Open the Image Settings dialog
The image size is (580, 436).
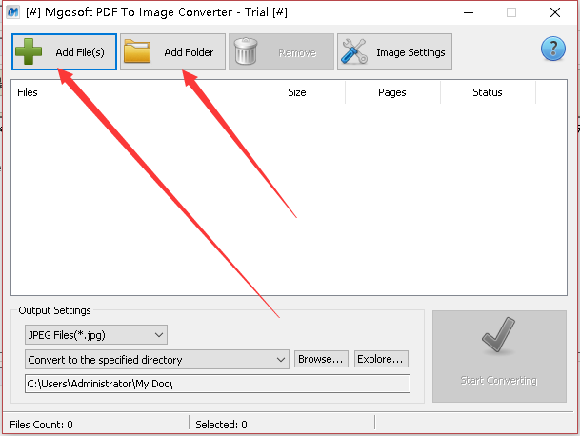pyautogui.click(x=394, y=51)
